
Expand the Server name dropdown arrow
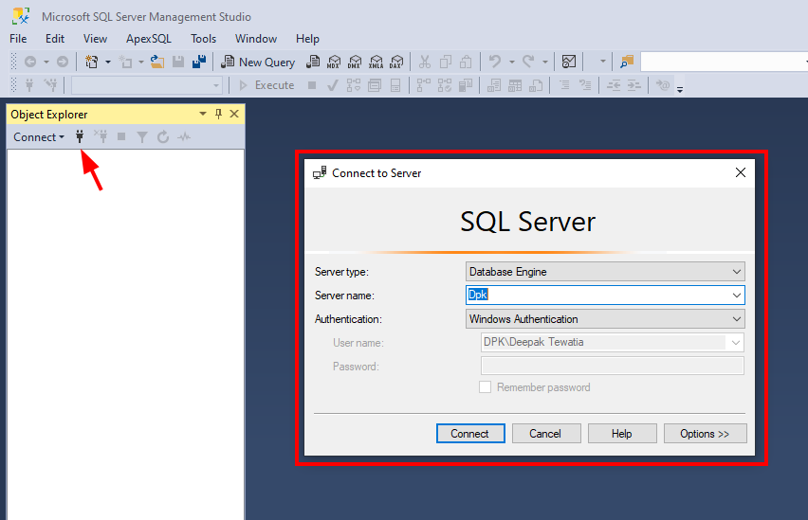[737, 295]
